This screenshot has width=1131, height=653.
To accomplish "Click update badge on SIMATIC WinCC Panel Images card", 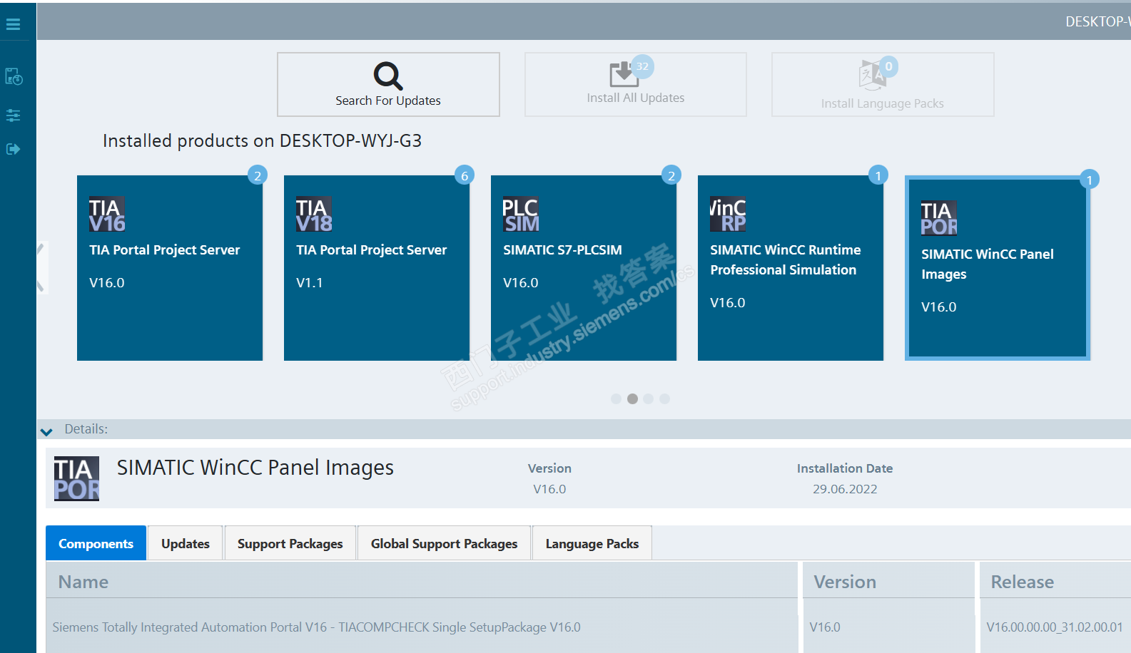I will [x=1090, y=180].
